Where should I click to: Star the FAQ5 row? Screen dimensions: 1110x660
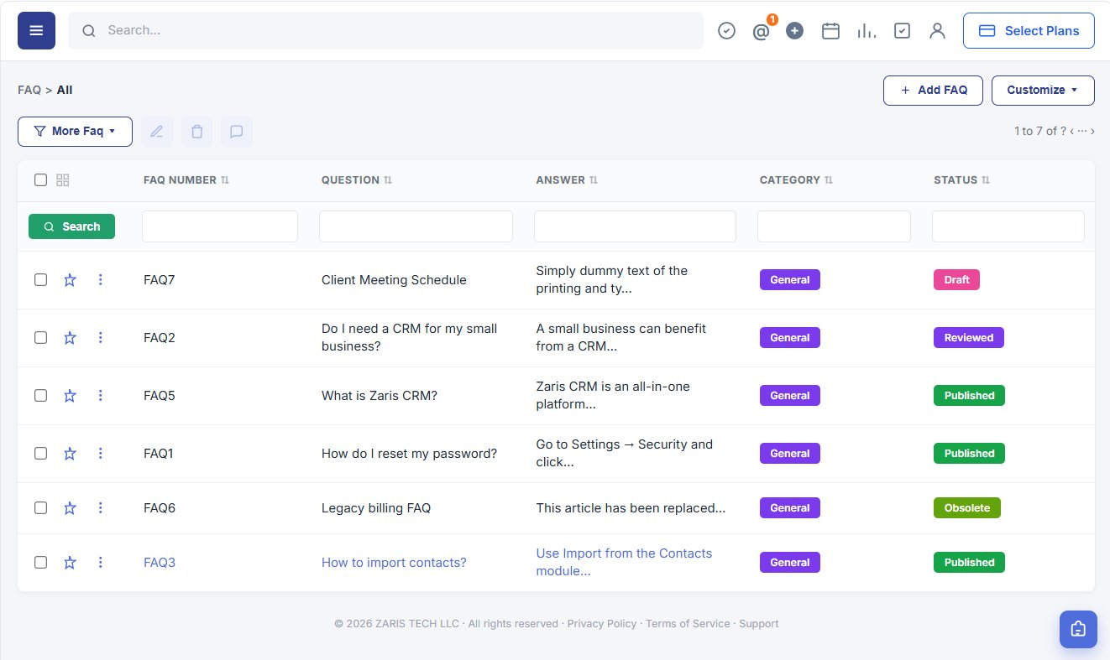coord(70,396)
